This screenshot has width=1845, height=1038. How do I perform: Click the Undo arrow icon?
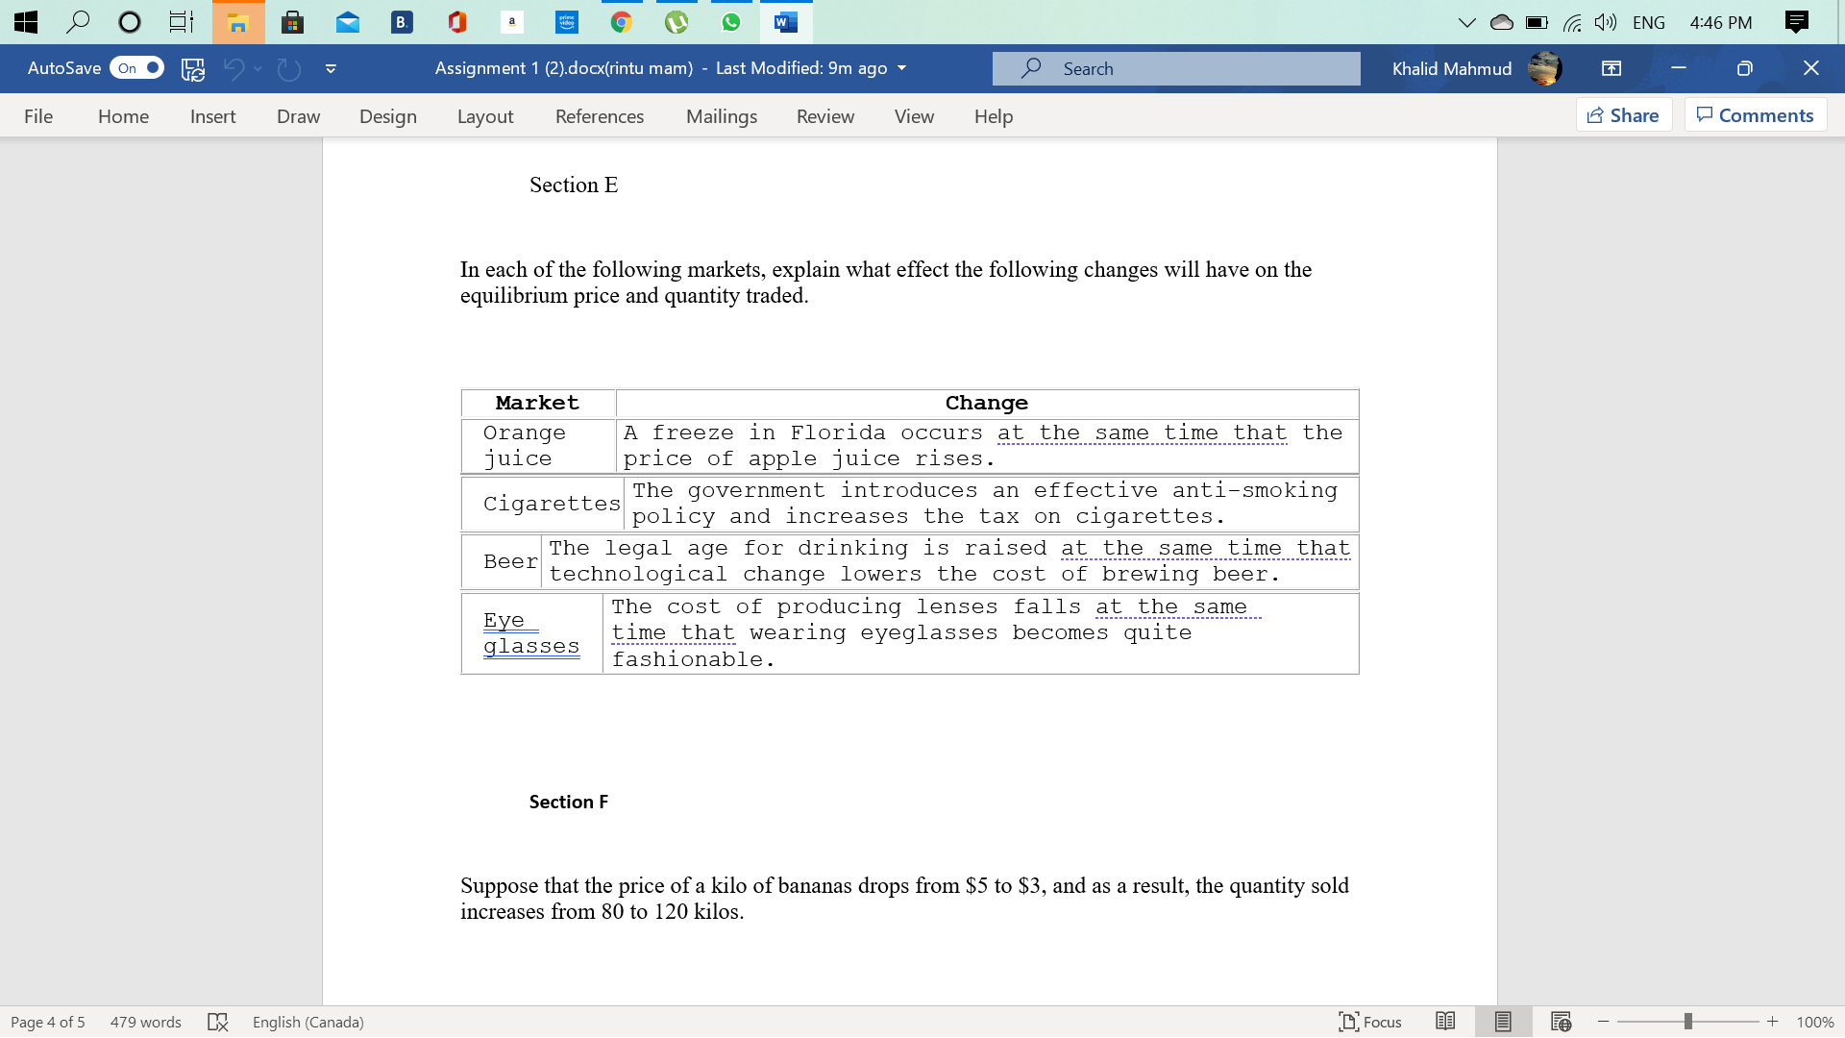tap(233, 68)
